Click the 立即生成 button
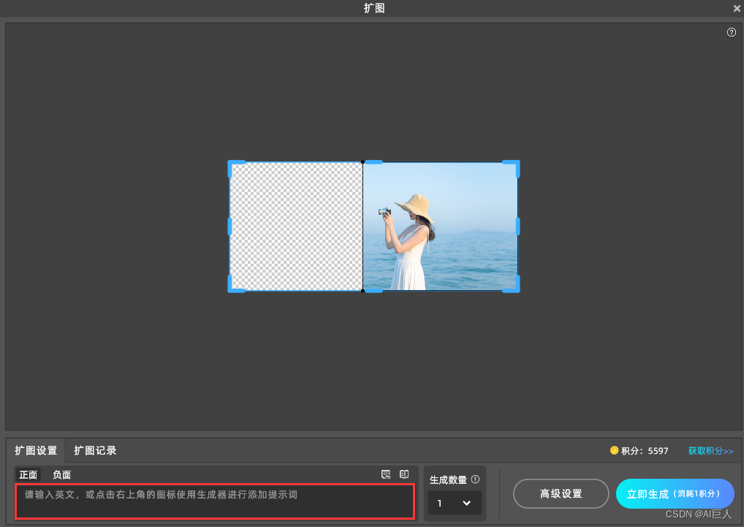Screen dimensions: 744x527 tap(675, 494)
